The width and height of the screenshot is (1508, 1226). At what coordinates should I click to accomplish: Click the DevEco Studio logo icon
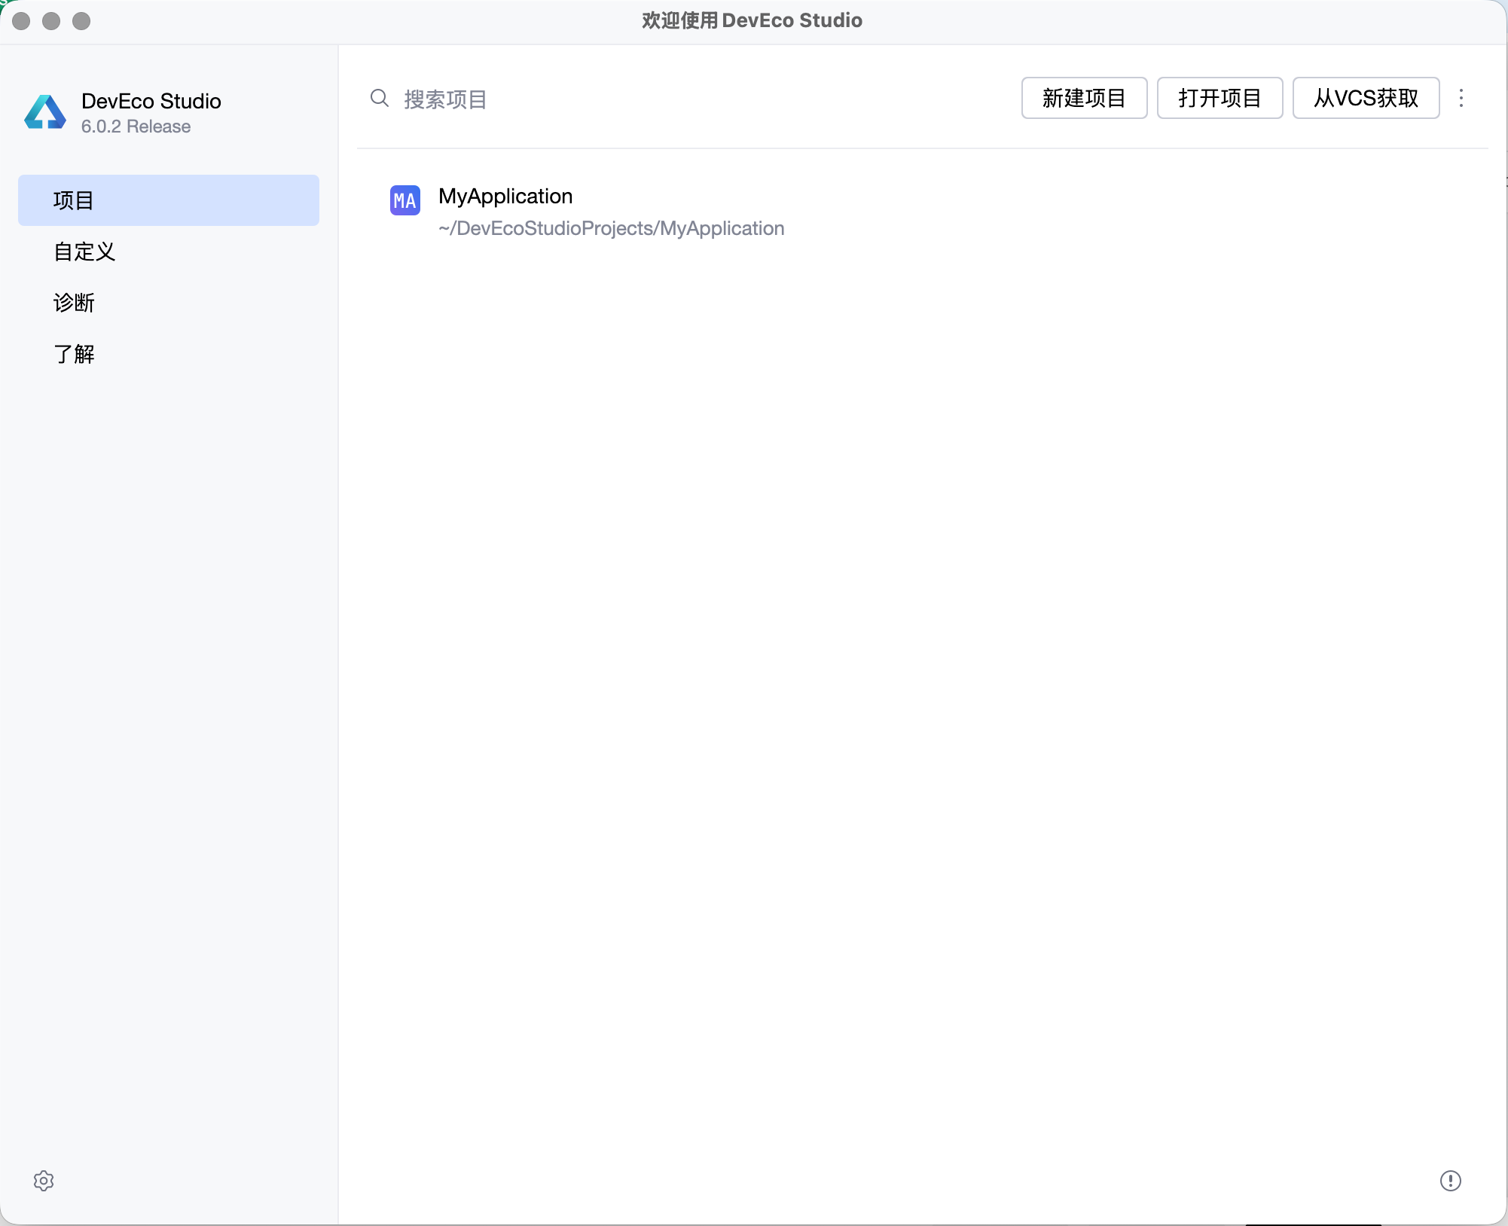click(x=45, y=112)
